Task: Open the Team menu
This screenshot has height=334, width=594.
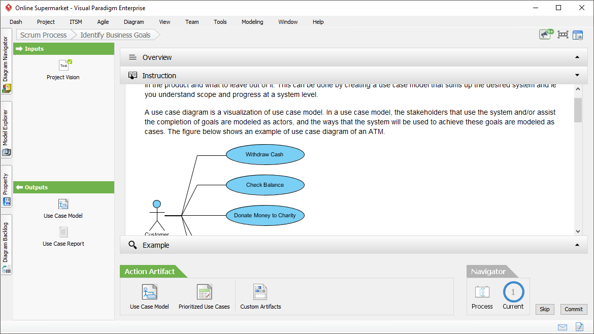Action: 192,22
